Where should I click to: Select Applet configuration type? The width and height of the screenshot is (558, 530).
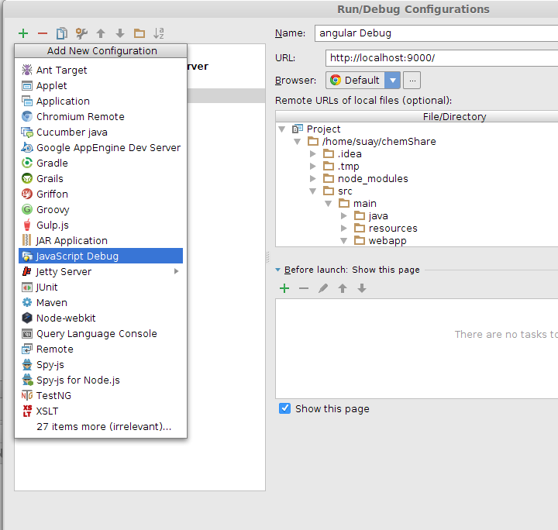pos(101,86)
